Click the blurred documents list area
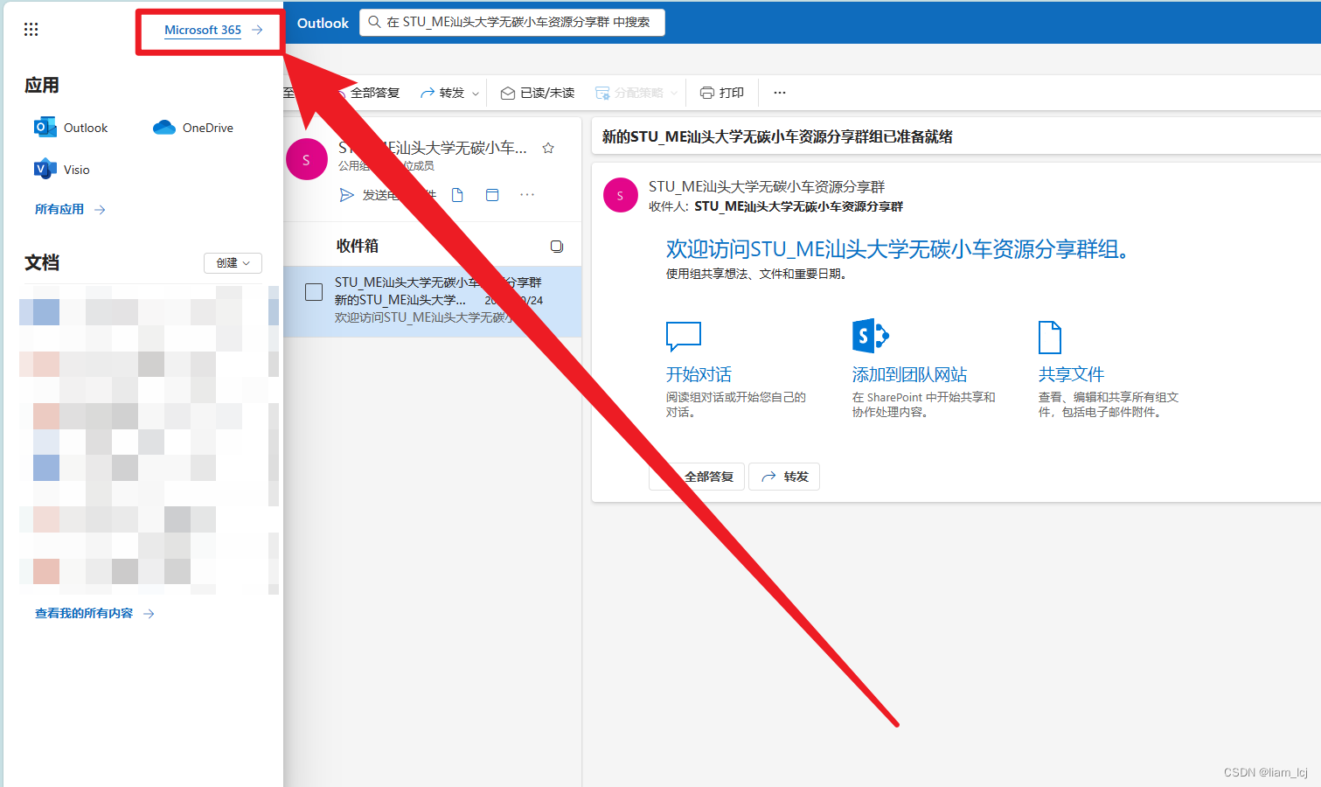 point(149,440)
